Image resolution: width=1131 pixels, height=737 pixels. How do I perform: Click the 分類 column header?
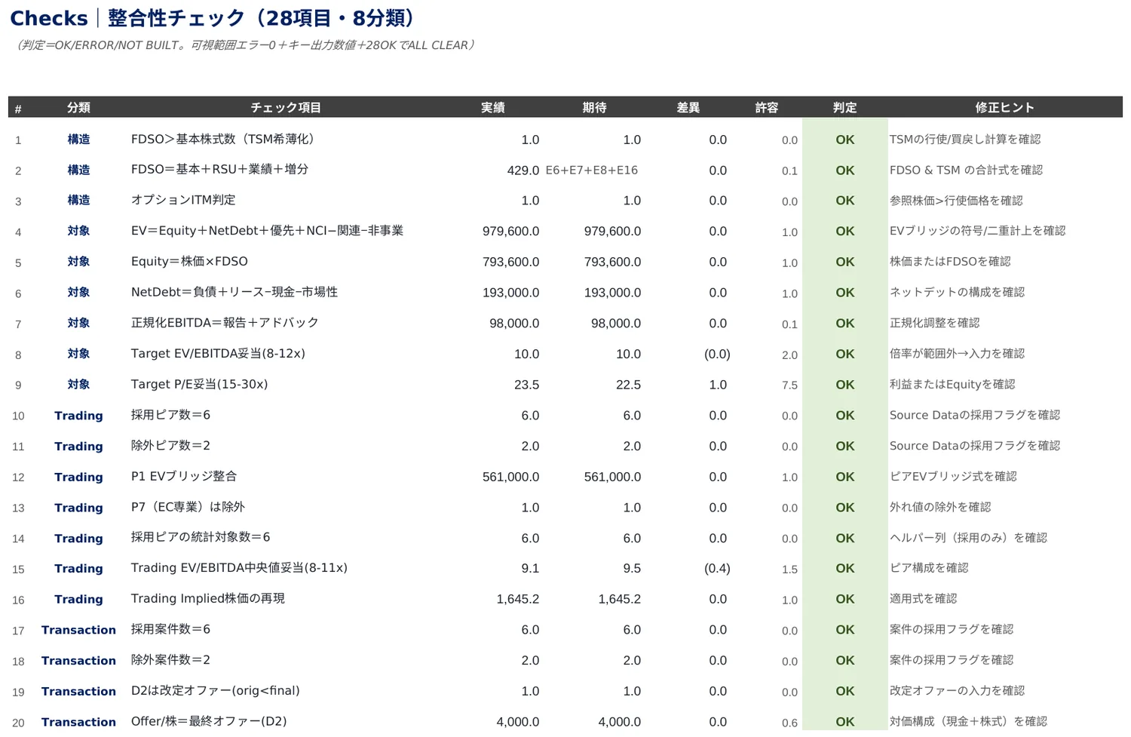78,108
